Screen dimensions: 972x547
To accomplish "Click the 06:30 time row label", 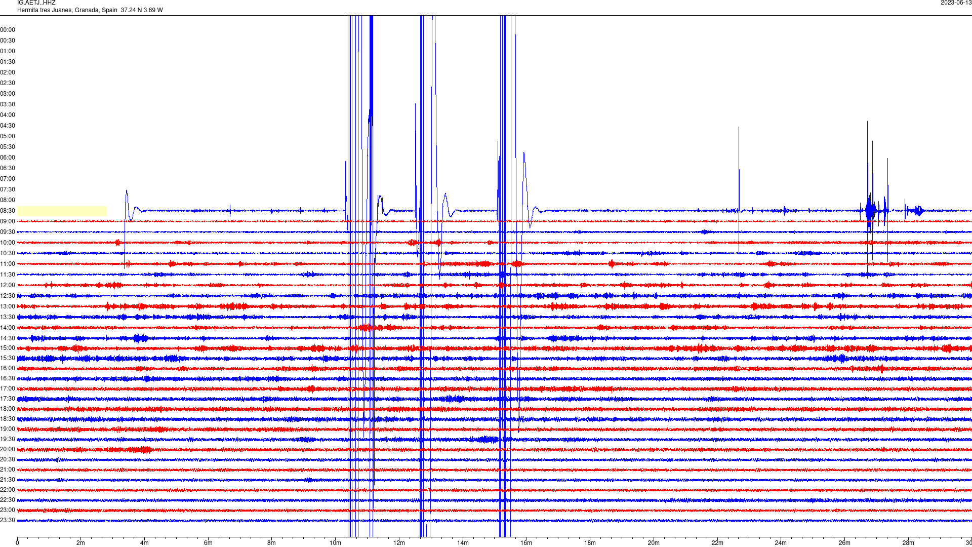I will point(8,168).
